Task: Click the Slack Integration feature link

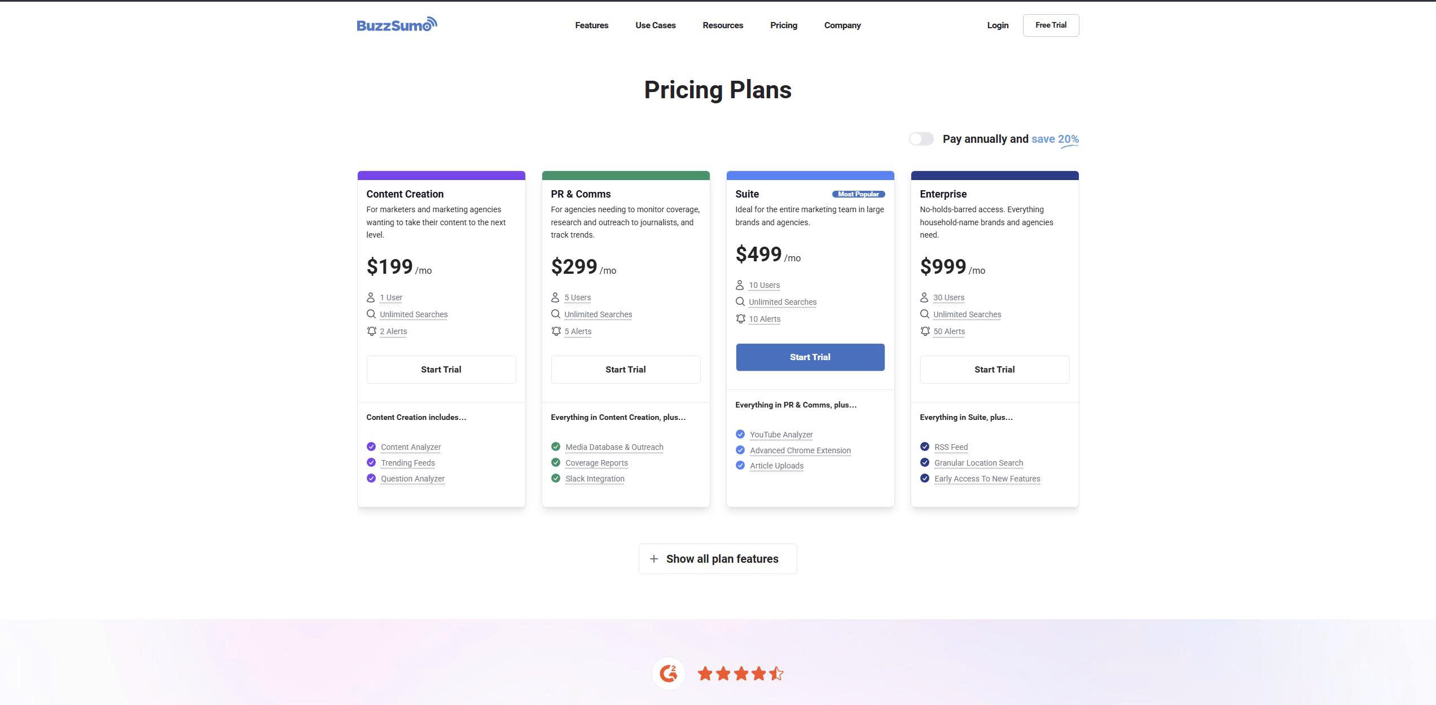Action: [x=595, y=479]
